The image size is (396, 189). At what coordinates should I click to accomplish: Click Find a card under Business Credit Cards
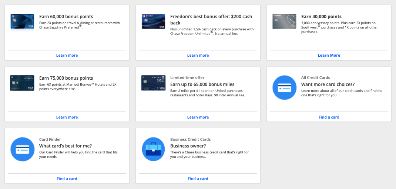coord(198,179)
